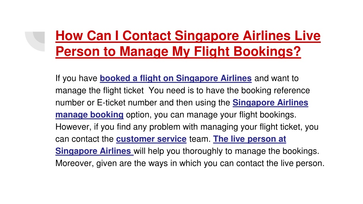
Task: Click the phrase 'contact the live person.'
Action: [x=280, y=163]
